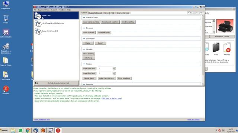Click the Preto black ink cartridge icon
238x133 pixels.
pyautogui.click(x=216, y=47)
